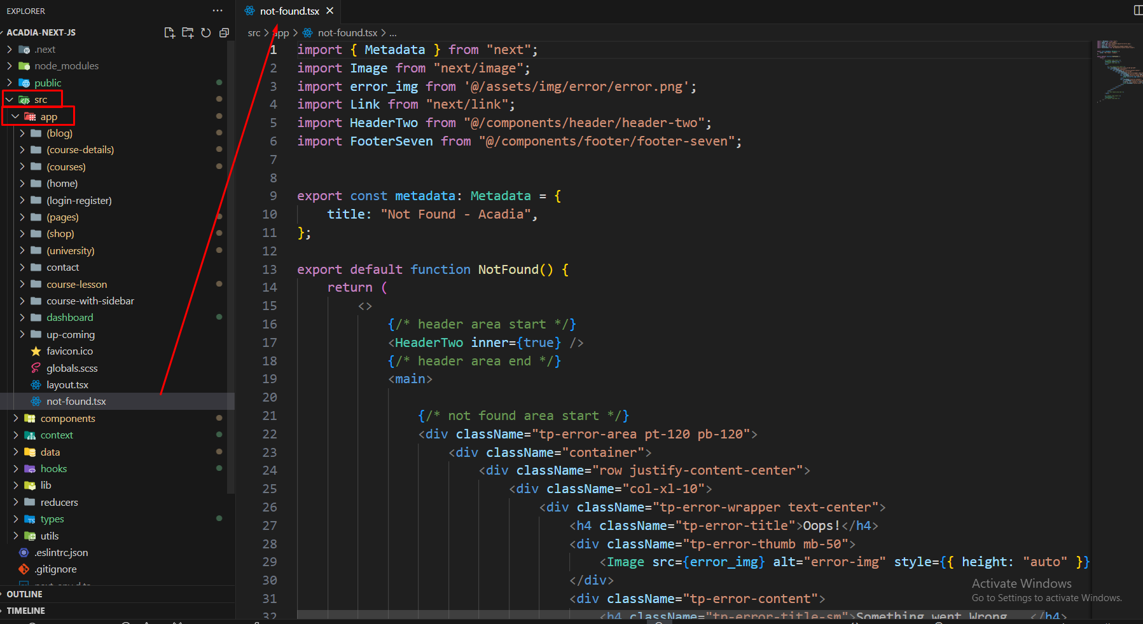Click the React icon beside layout.tsx
1143x624 pixels.
36,385
